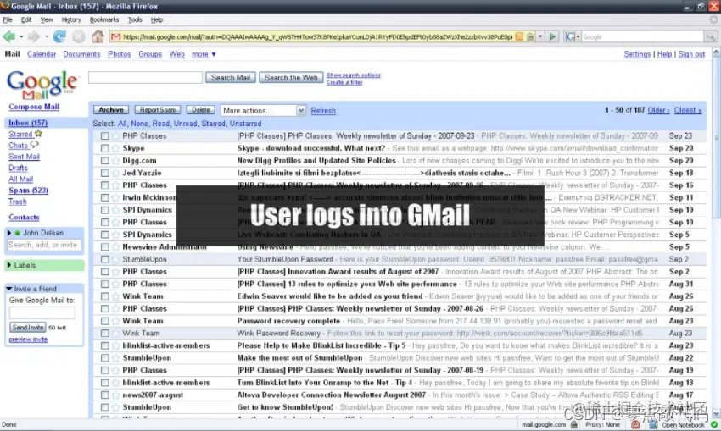Select the Wink Password Recovery email checkbox
721x431 pixels.
point(105,334)
